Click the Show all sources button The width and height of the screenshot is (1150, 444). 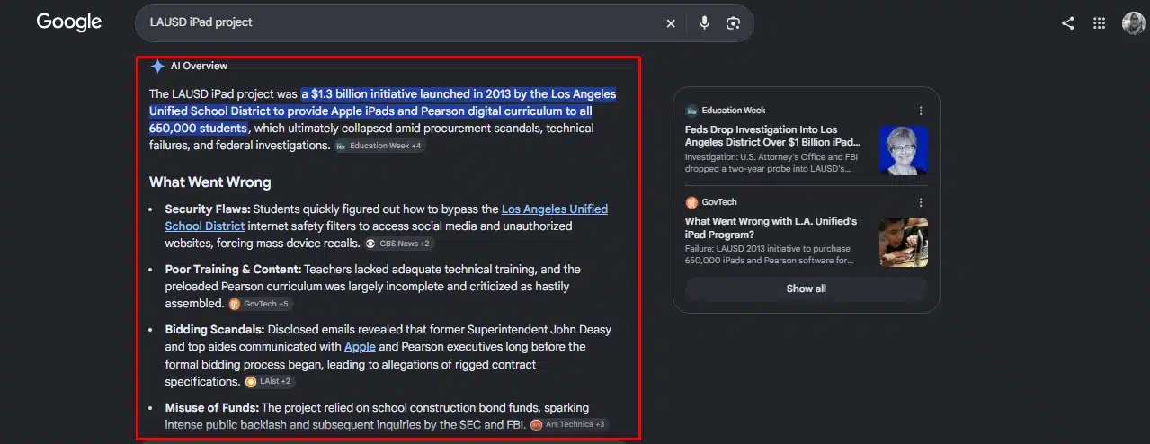(806, 289)
